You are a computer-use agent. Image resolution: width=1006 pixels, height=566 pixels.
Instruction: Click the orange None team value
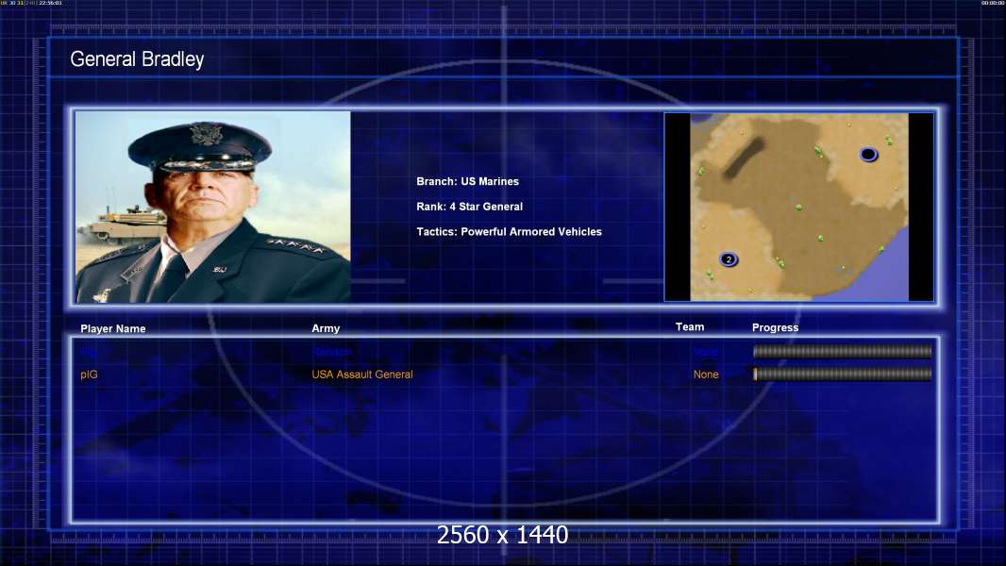706,375
